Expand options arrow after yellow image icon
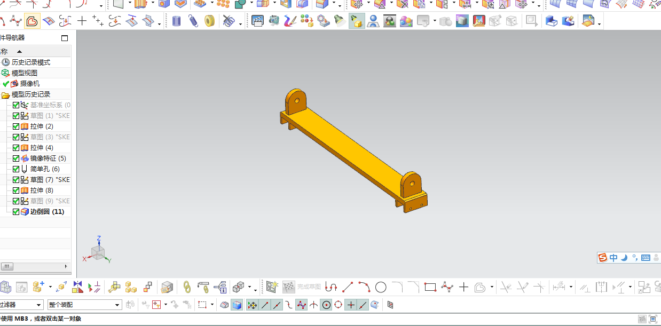 click(x=599, y=23)
